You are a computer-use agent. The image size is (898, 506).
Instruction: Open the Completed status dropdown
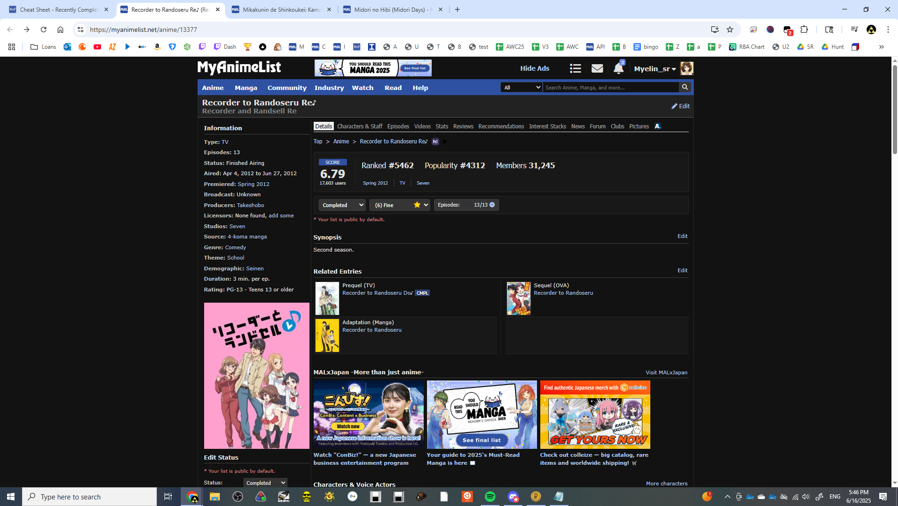(x=342, y=205)
